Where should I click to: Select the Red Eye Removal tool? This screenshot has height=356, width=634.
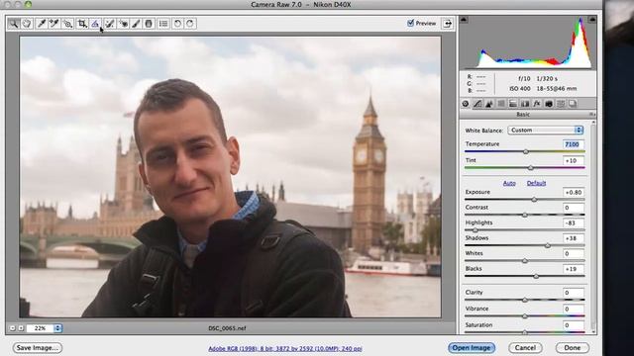(123, 24)
